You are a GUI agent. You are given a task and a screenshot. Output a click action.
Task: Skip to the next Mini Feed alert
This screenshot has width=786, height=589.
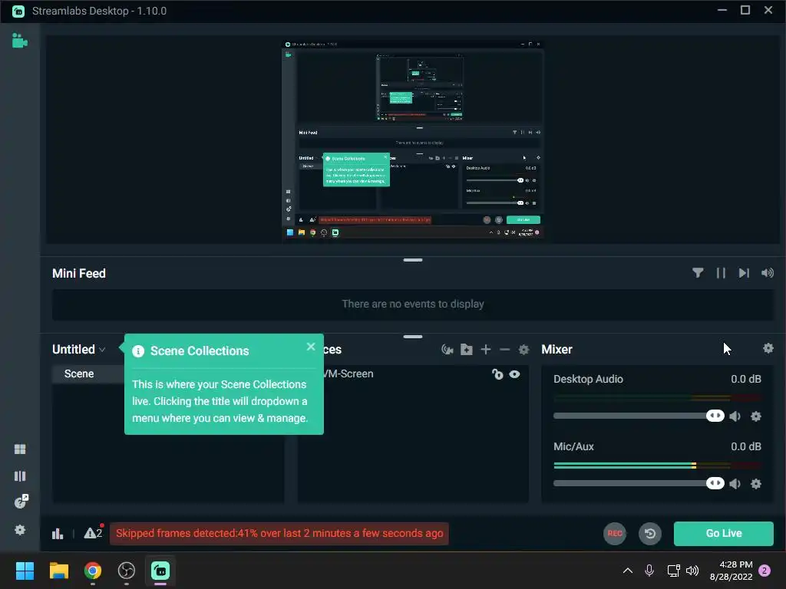point(744,273)
